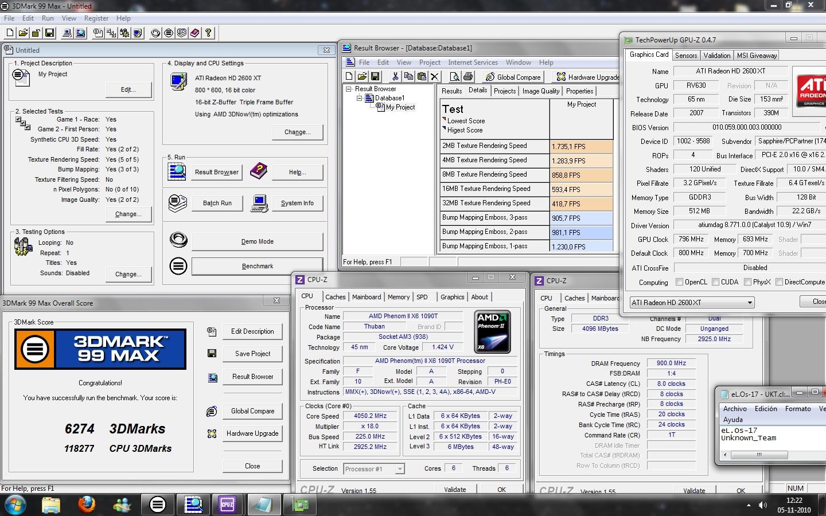Switch to the Validation tab in GPU-Z
The width and height of the screenshot is (826, 516).
[x=717, y=56]
